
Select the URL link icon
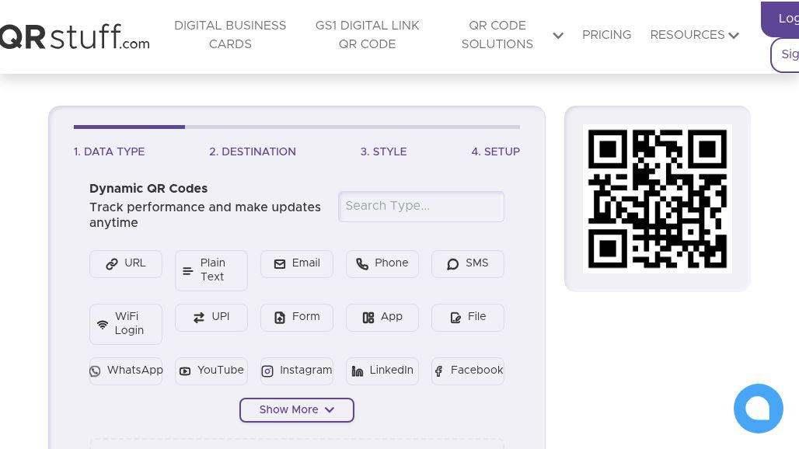click(112, 264)
